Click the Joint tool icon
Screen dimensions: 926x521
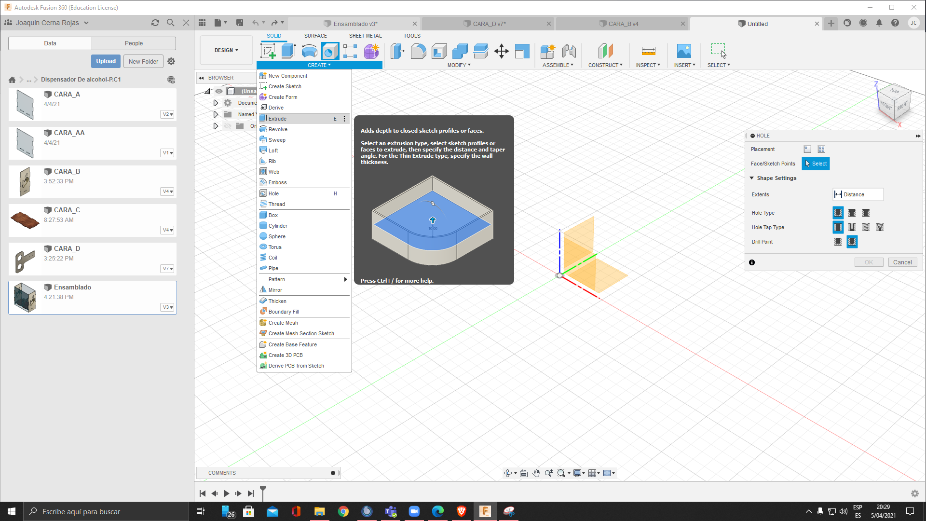(x=569, y=51)
